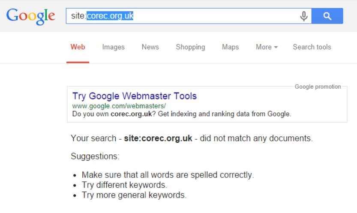
Task: Click the highlighted corec.org.uk text in search box
Action: coord(110,16)
